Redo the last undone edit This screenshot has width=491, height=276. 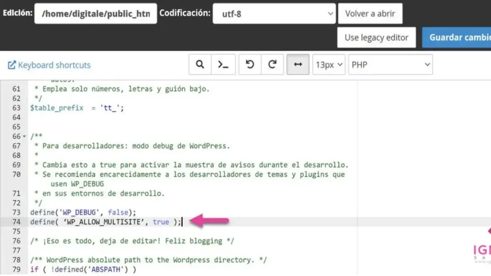[273, 65]
